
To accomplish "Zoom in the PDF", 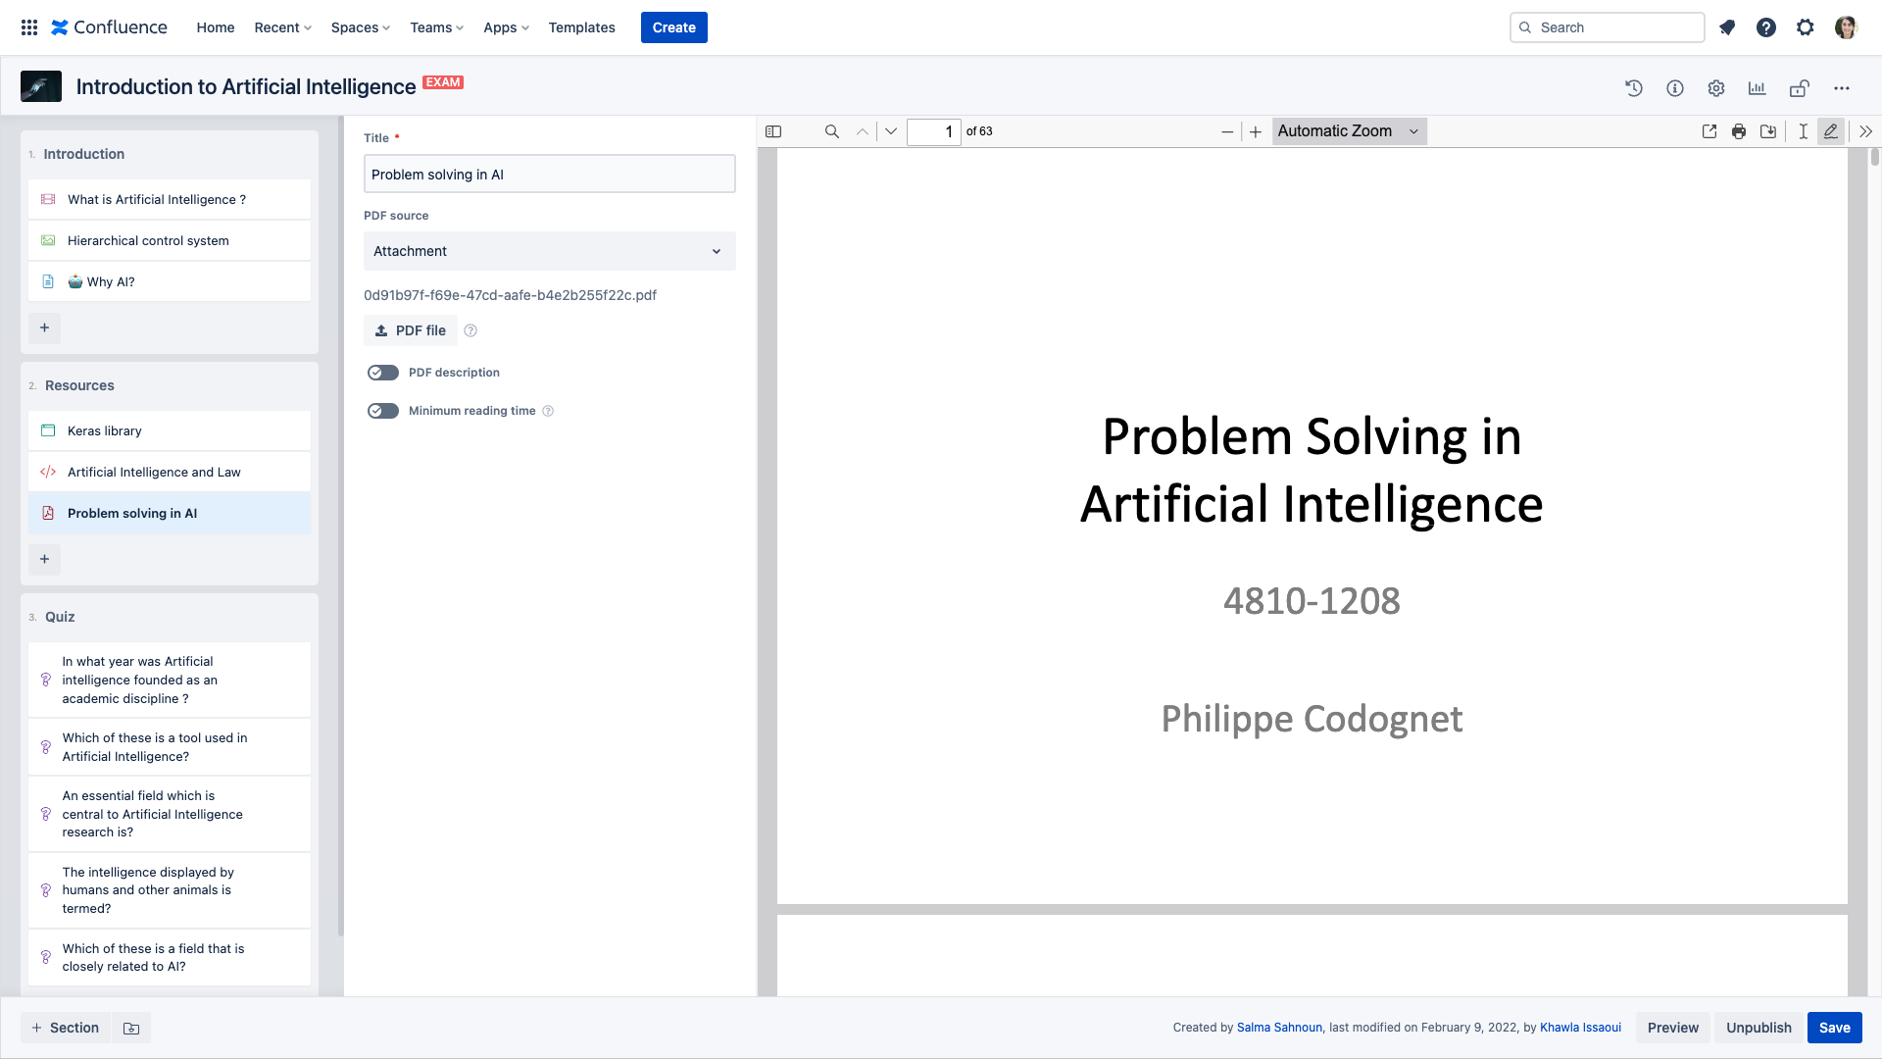I will pos(1256,131).
